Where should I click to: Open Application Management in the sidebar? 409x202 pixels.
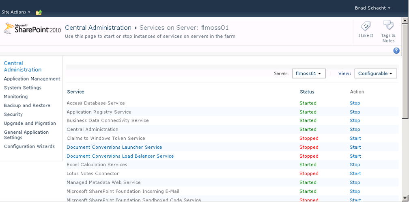click(32, 79)
